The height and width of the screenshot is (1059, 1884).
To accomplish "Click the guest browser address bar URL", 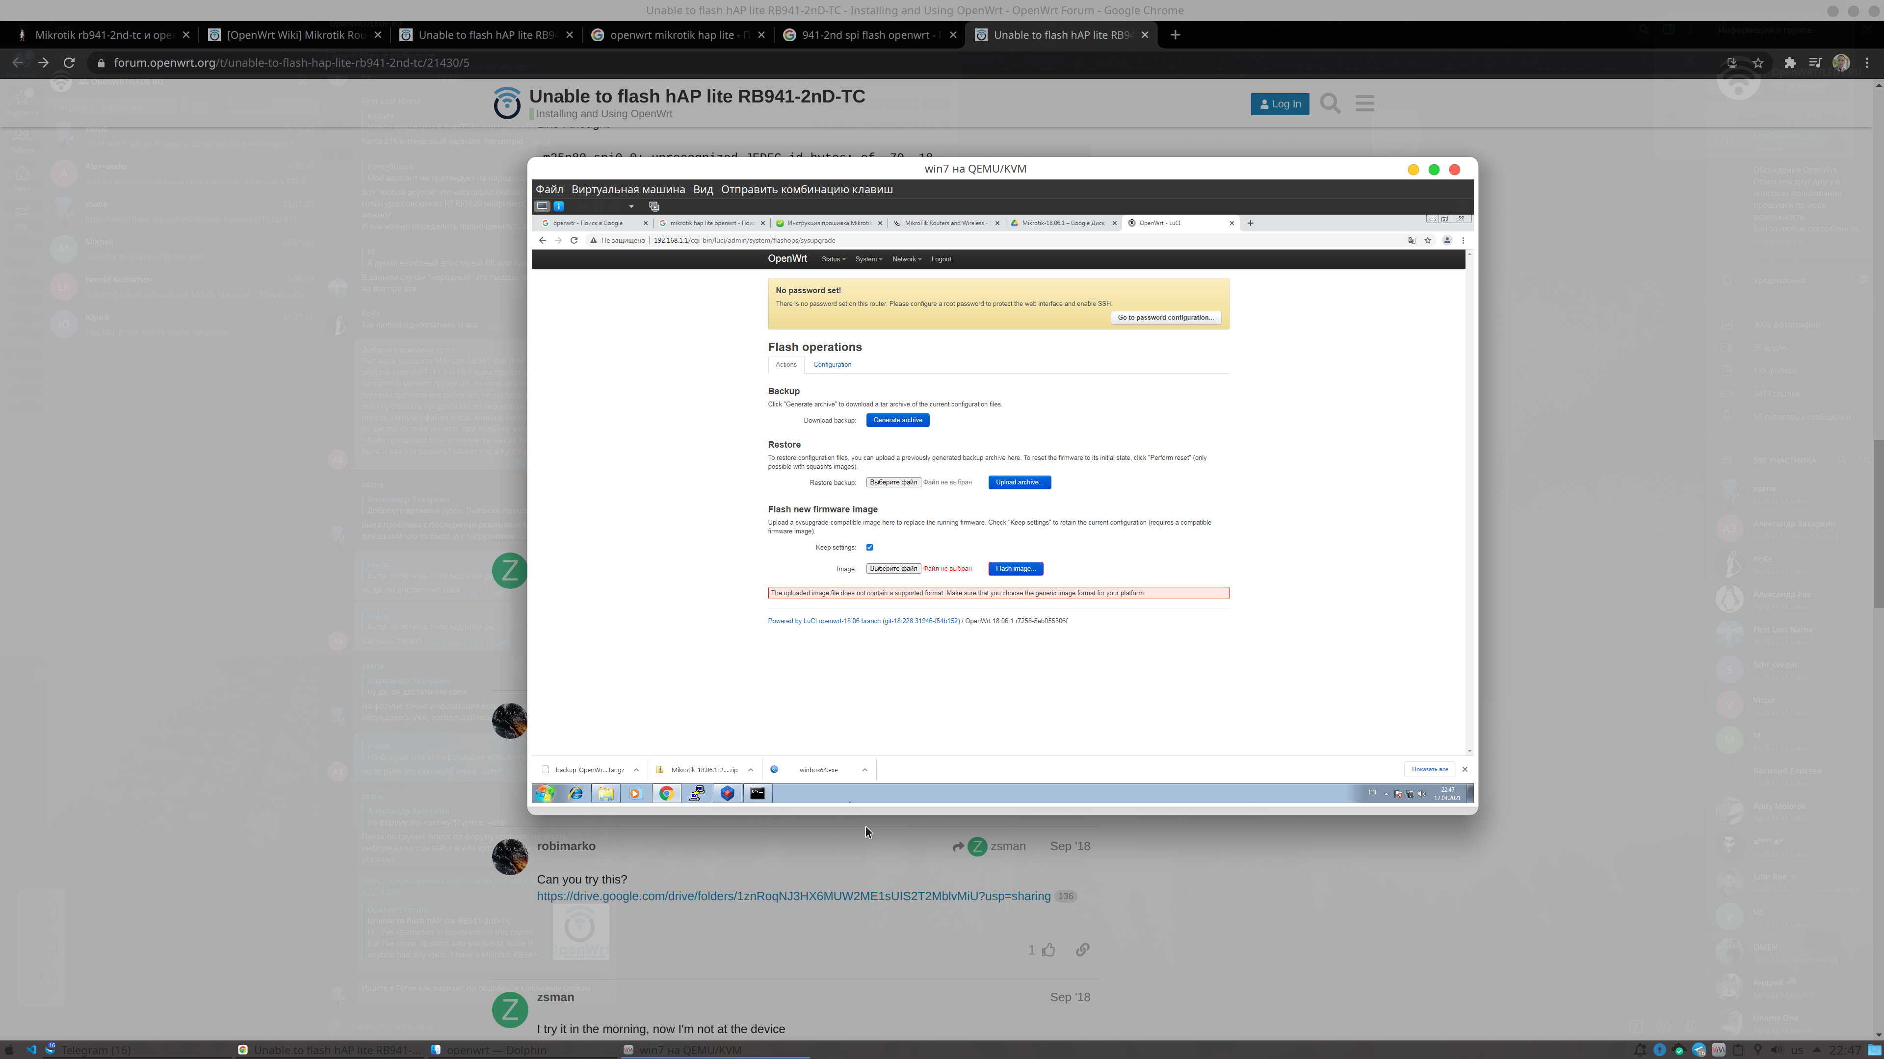I will (x=744, y=240).
